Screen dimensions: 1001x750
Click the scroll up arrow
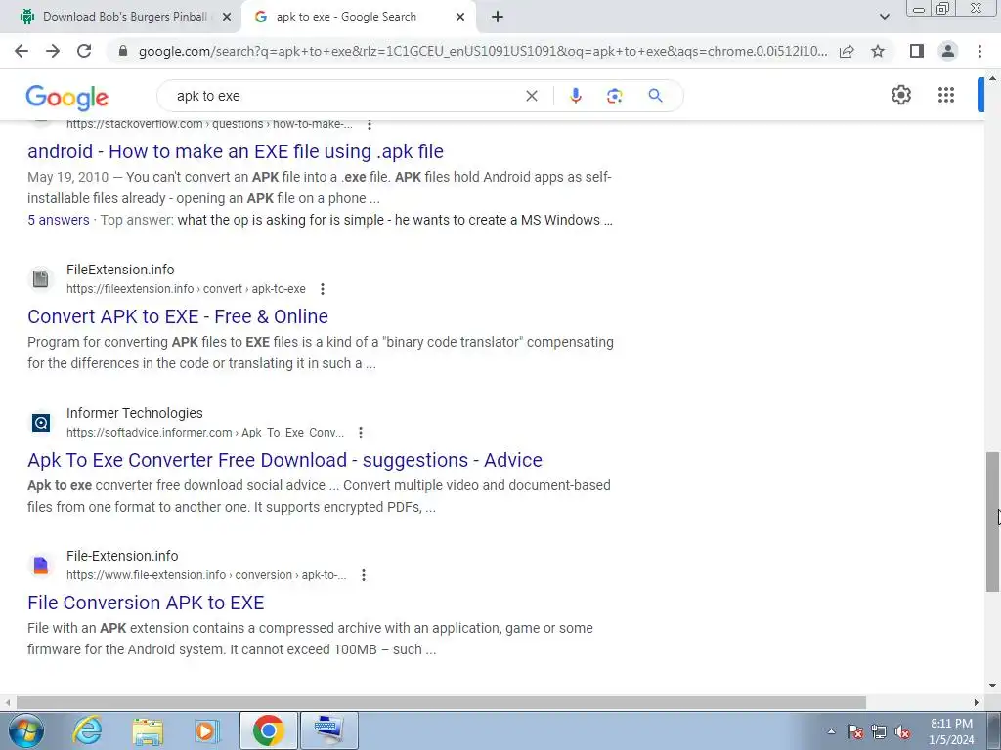point(992,78)
